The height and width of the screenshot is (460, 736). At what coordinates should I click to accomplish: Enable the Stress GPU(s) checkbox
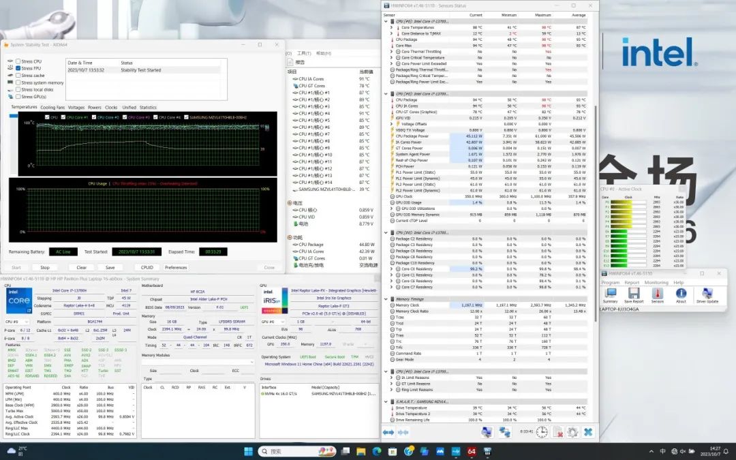click(x=18, y=97)
